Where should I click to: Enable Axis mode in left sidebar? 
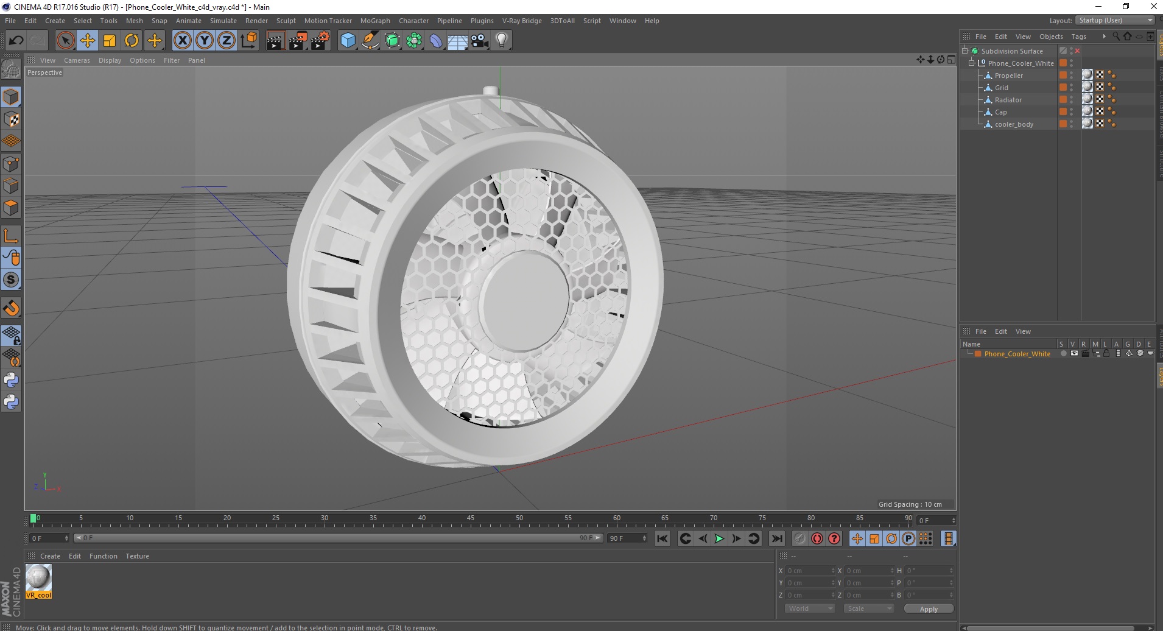click(11, 236)
